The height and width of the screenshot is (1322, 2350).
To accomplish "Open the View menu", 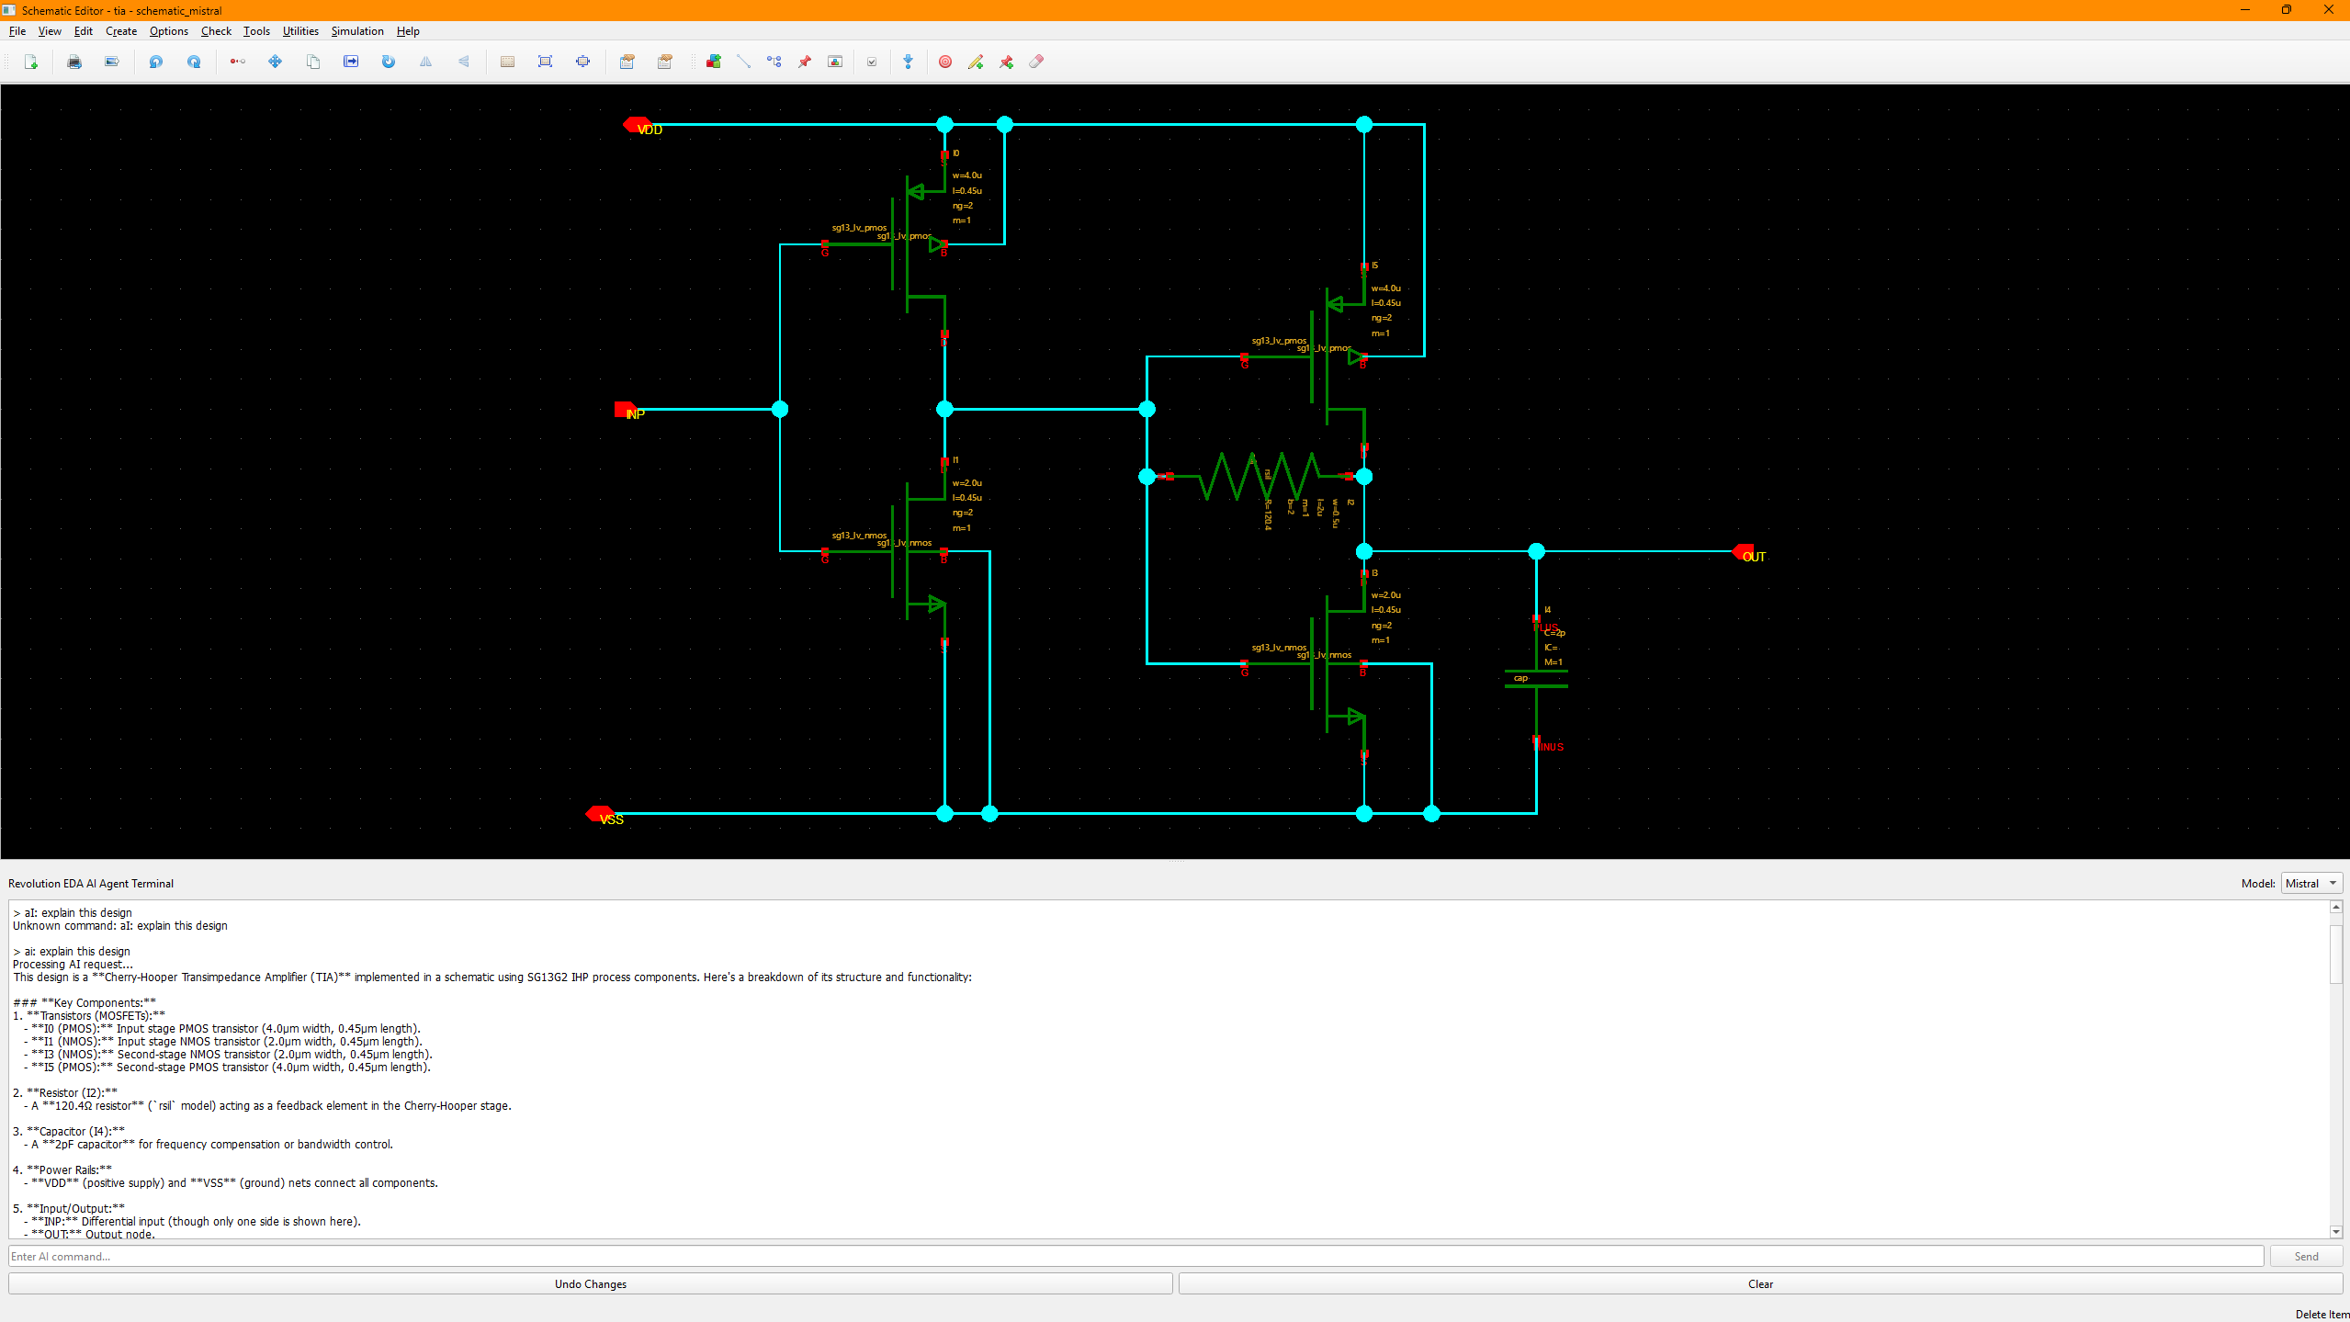I will [x=50, y=31].
